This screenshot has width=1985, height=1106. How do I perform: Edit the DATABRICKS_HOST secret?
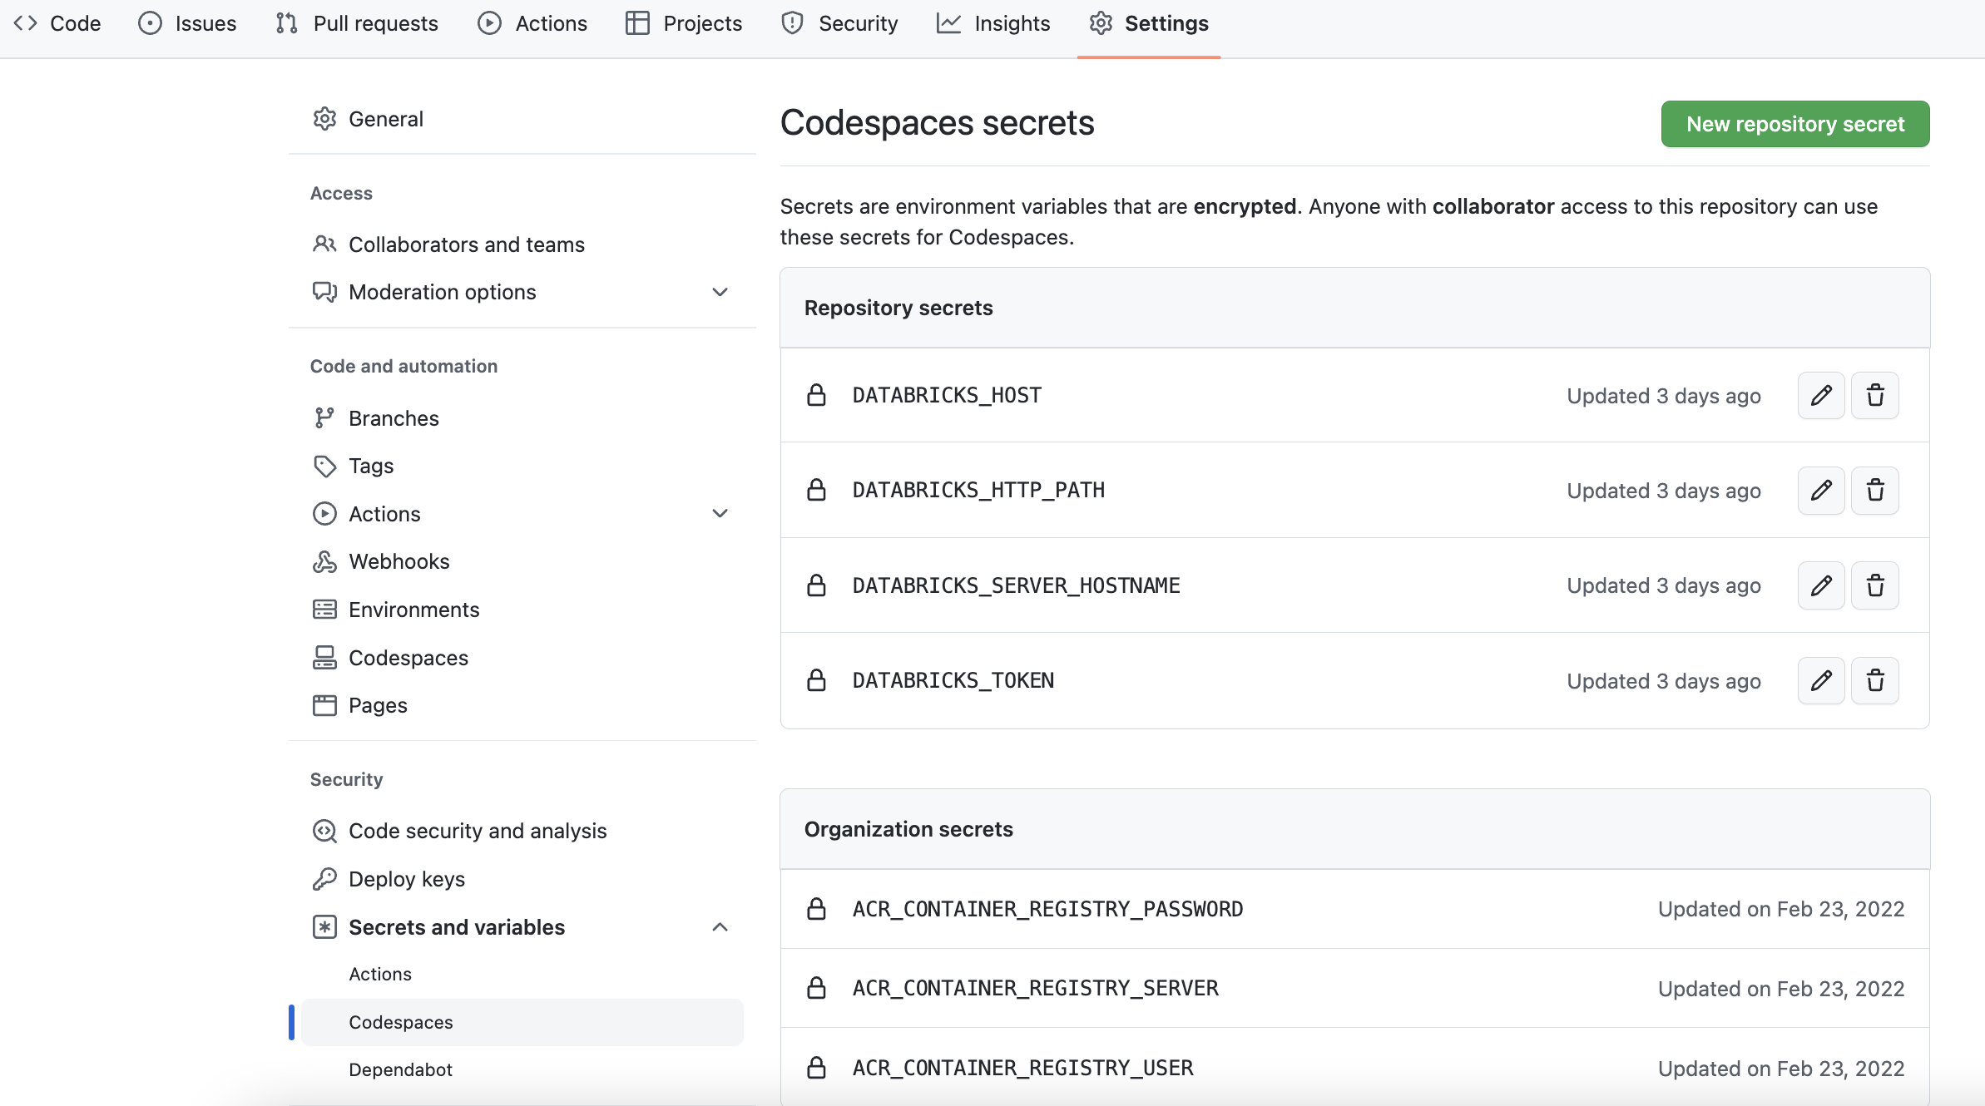[x=1821, y=396]
